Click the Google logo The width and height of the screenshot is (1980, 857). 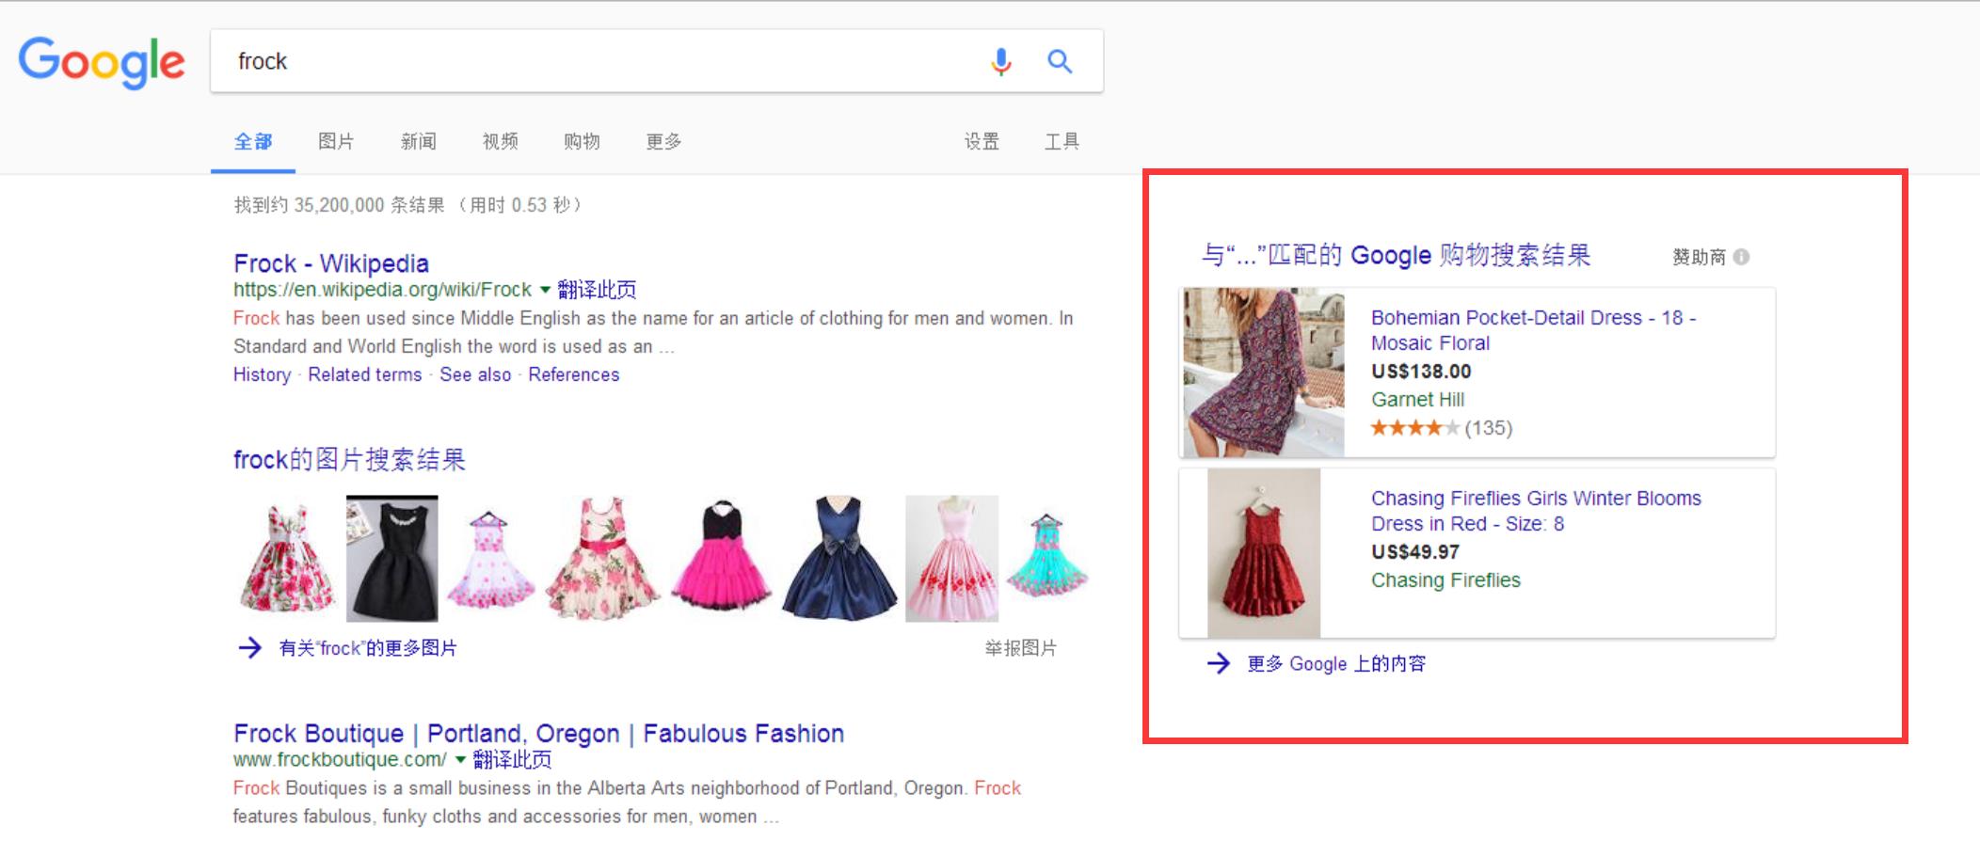coord(102,62)
